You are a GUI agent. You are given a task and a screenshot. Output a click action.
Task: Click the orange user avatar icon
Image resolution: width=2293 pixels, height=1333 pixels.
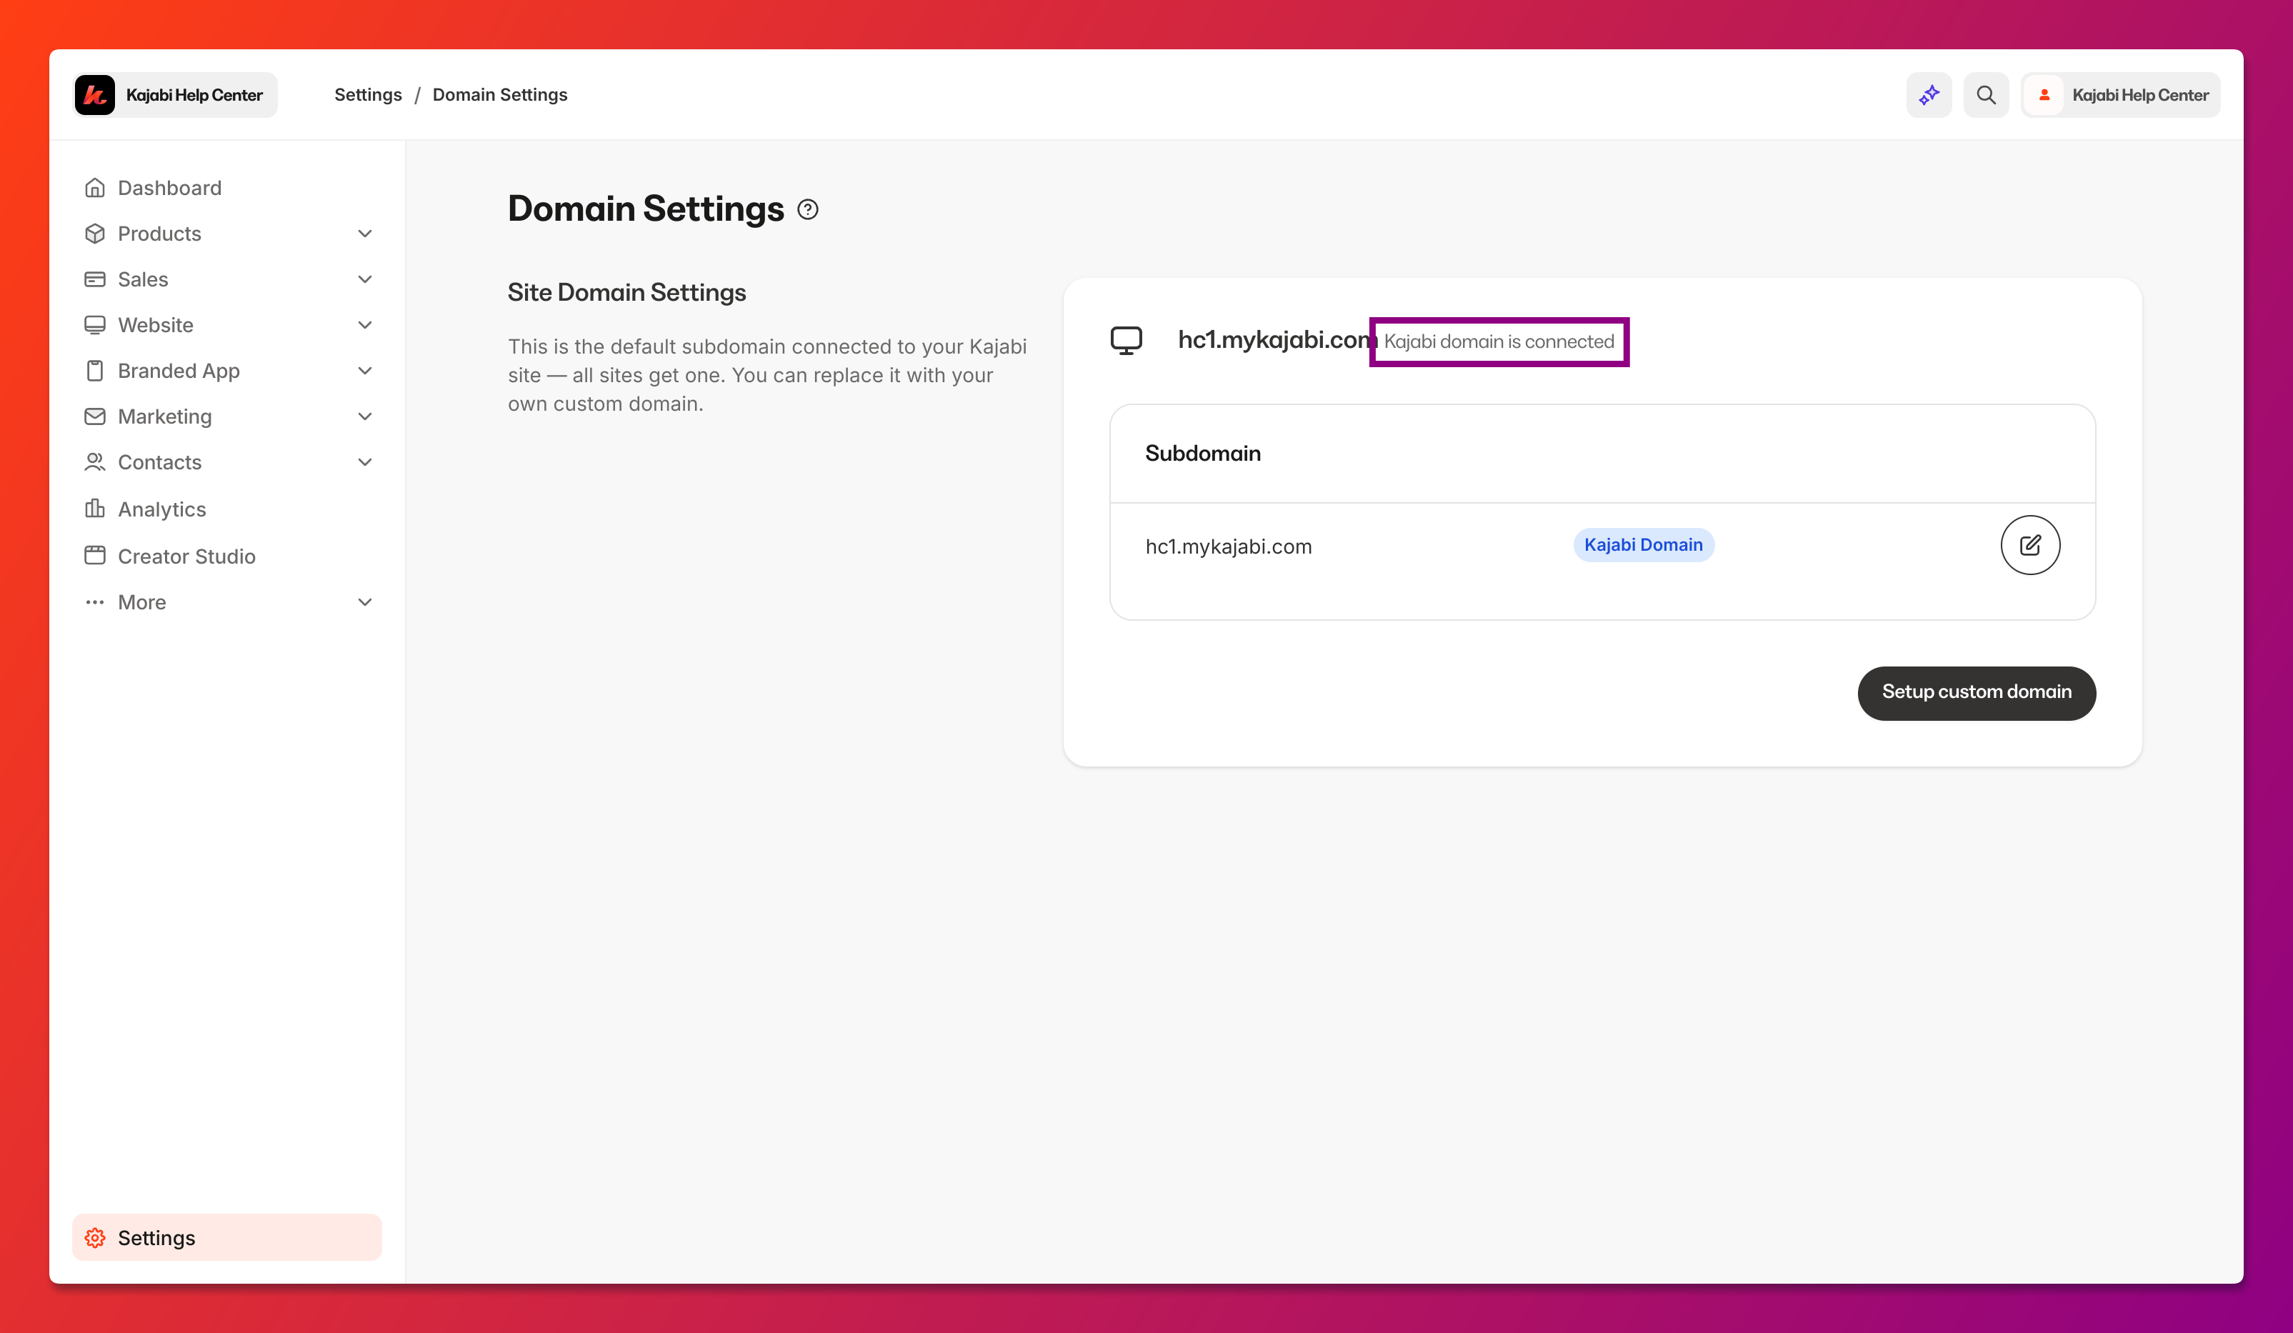click(x=2044, y=94)
